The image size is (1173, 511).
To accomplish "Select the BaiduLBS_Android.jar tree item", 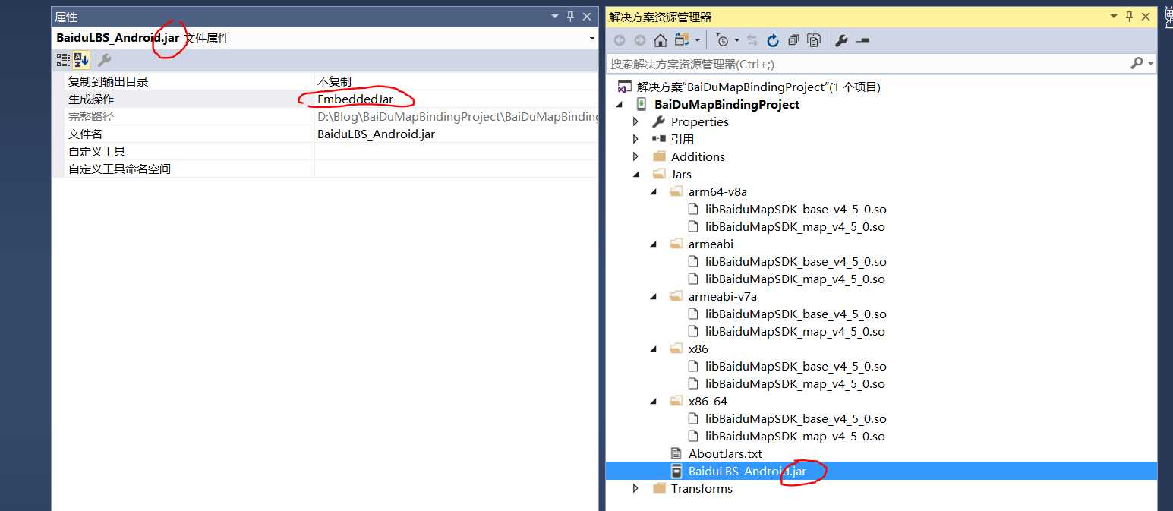I will 747,471.
